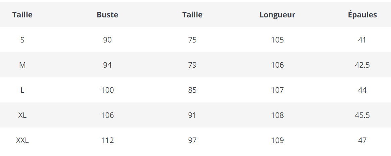Screen dimensions: 391x156
Task: Select Longueur value 107 in the L row
Action: pos(277,90)
